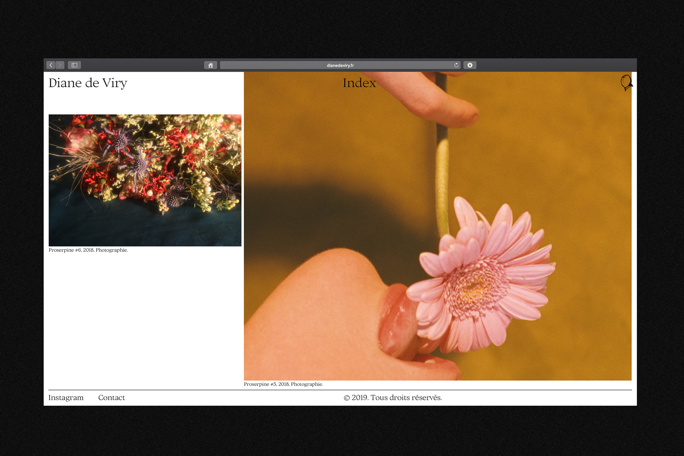Open the Contact link

111,398
